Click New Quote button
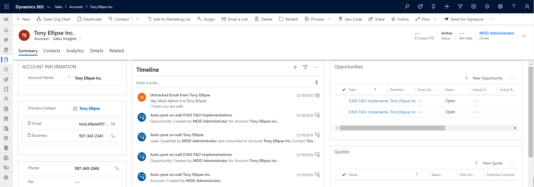 [x=488, y=163]
